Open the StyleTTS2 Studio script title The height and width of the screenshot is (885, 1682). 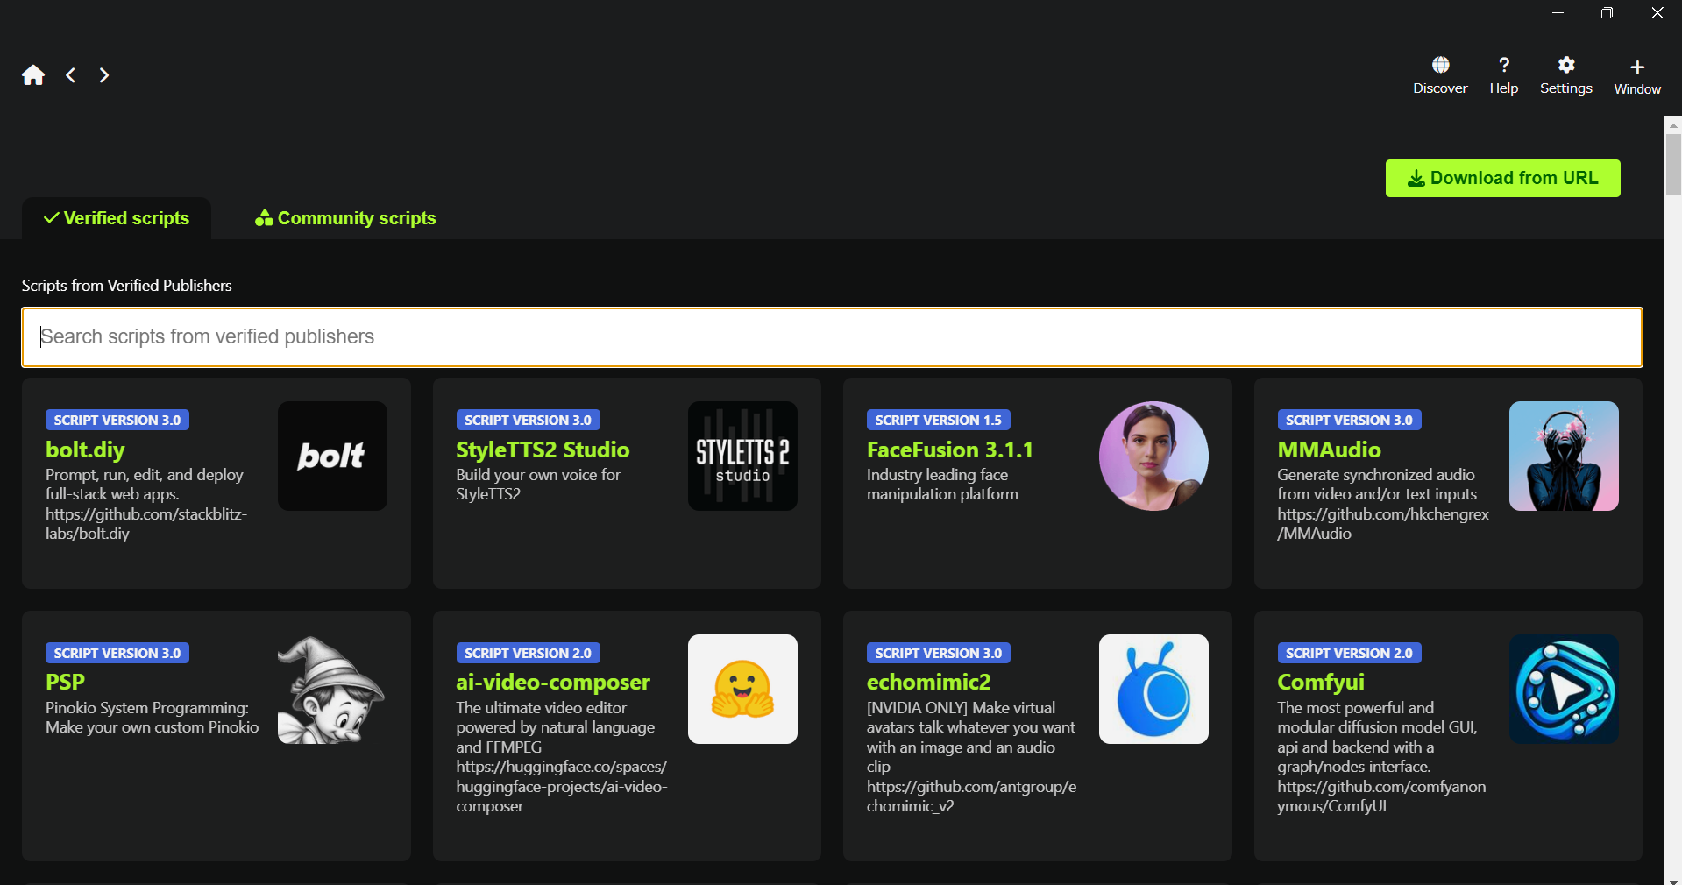click(543, 450)
